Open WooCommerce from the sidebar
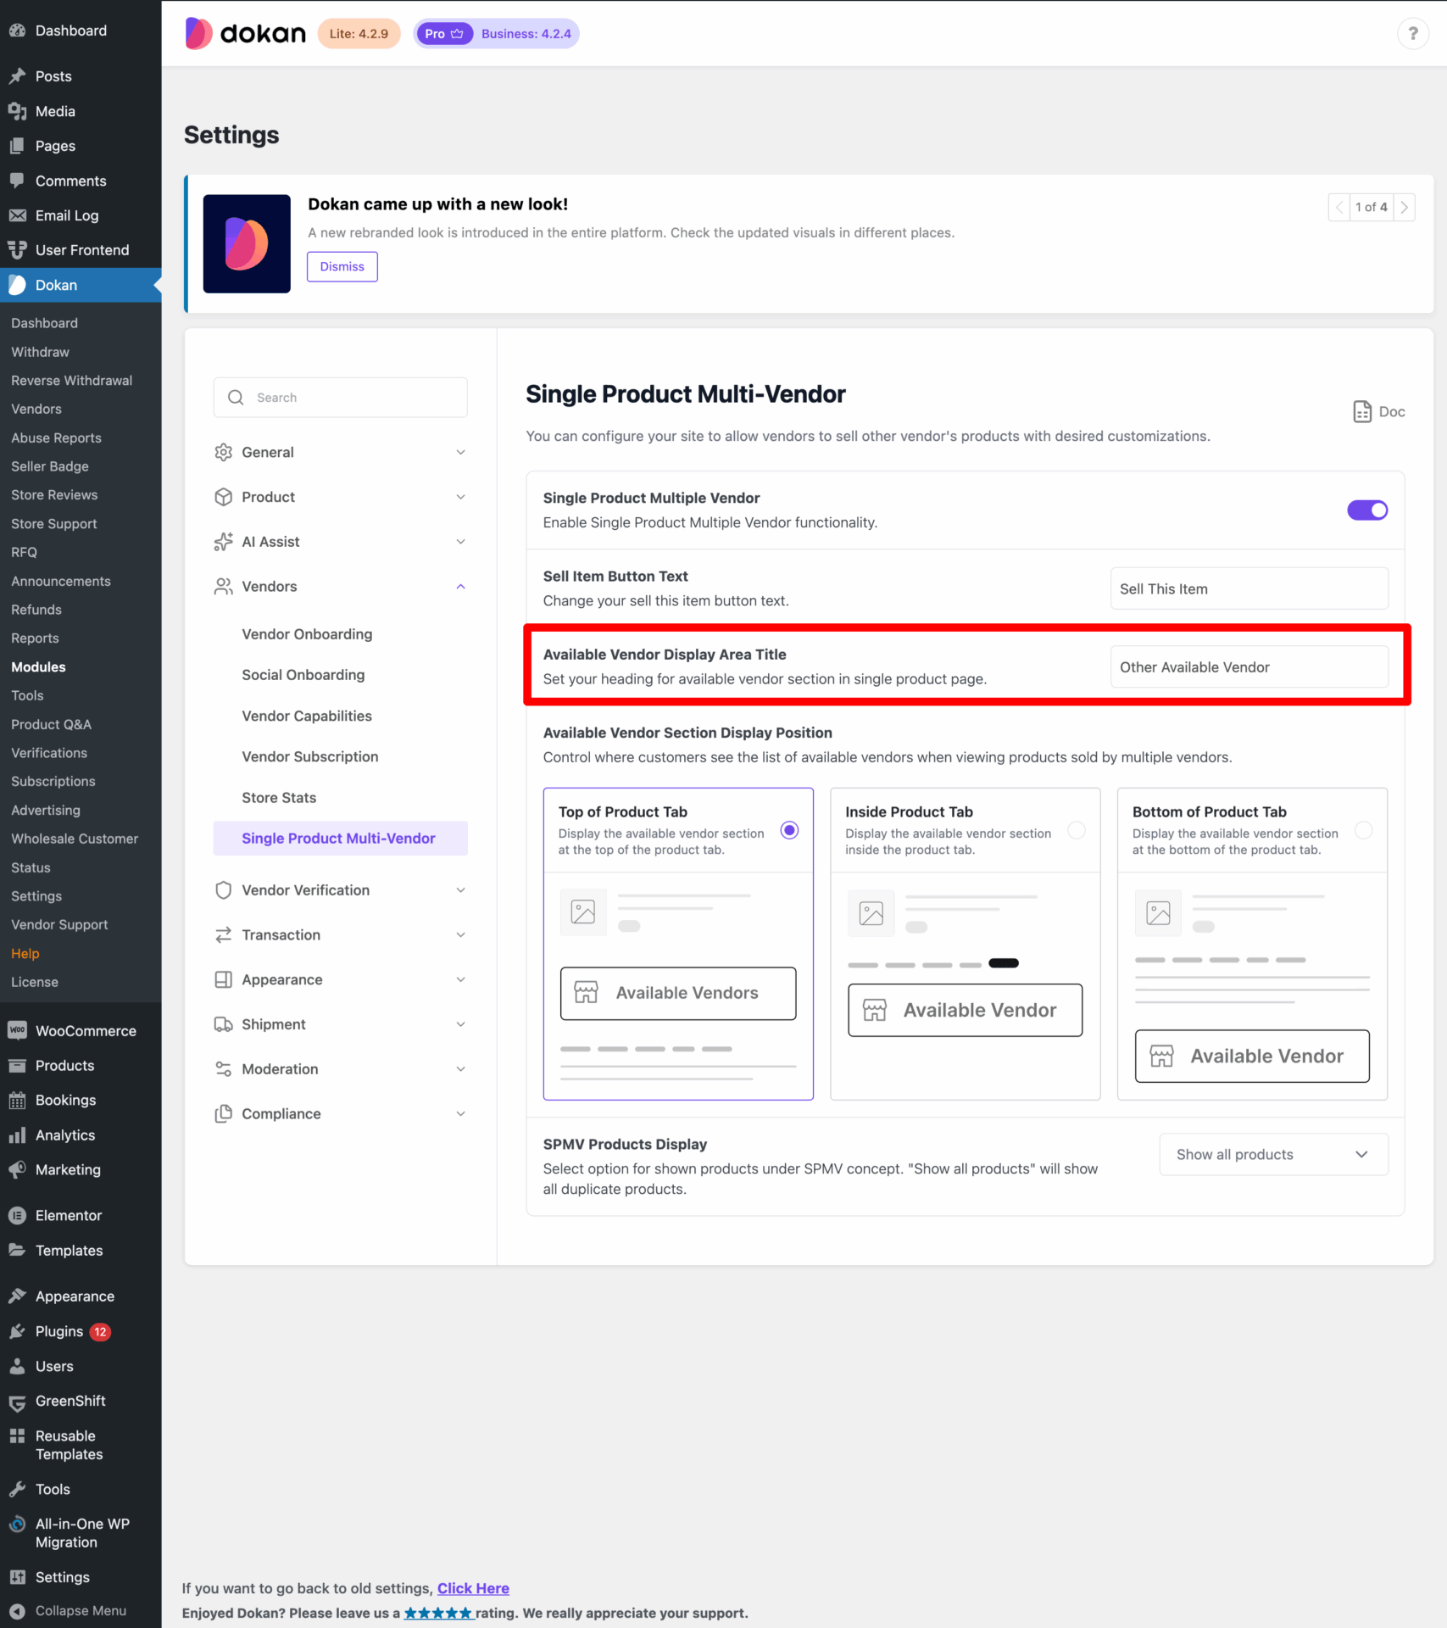This screenshot has height=1628, width=1447. [85, 1030]
